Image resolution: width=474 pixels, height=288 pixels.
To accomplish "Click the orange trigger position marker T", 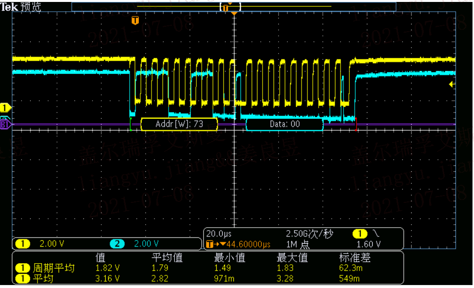I will pos(135,20).
